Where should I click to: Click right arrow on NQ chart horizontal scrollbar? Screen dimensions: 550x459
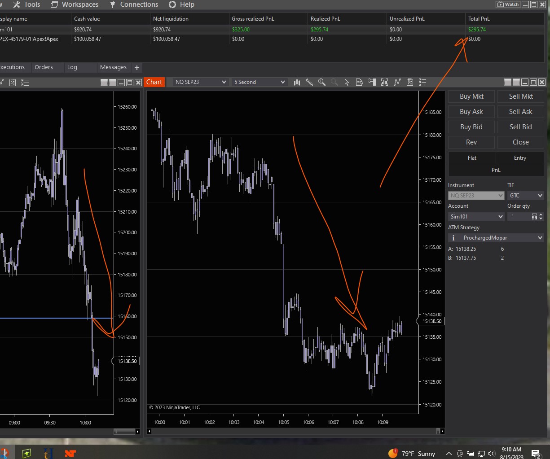click(x=442, y=431)
